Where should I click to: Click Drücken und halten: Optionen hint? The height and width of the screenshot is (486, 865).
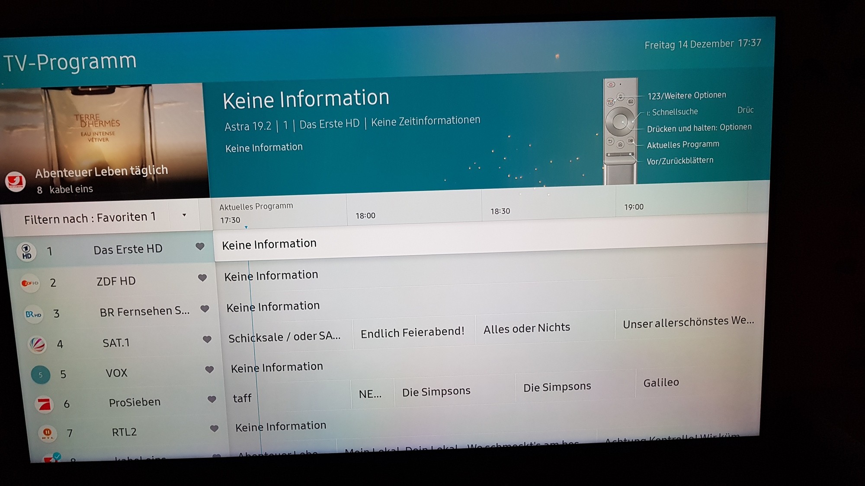coord(699,128)
